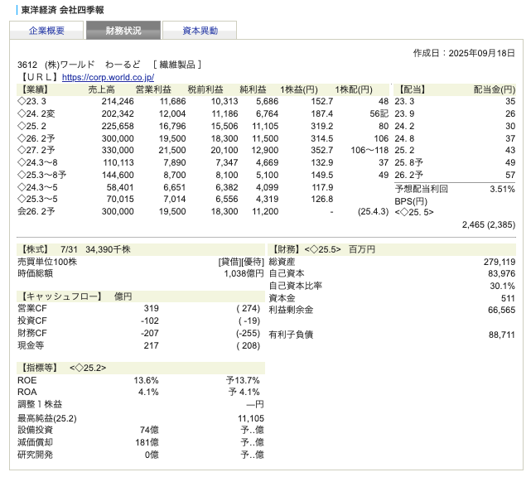This screenshot has width=531, height=477.
Task: Click the 【財務】 section header
Action: 286,249
